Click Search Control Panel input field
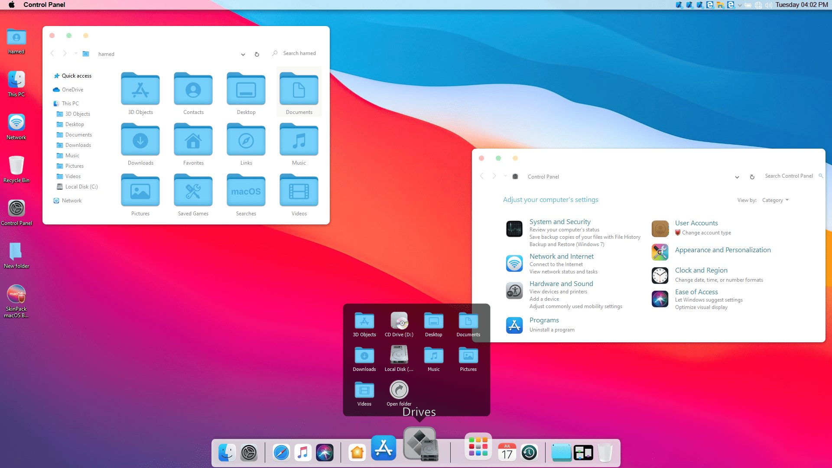832x468 pixels. tap(790, 176)
